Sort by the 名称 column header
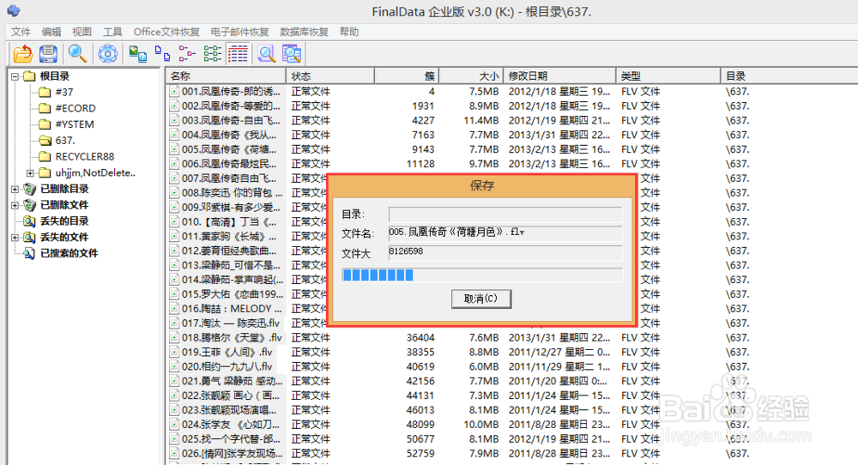This screenshot has height=465, width=858. tap(226, 76)
